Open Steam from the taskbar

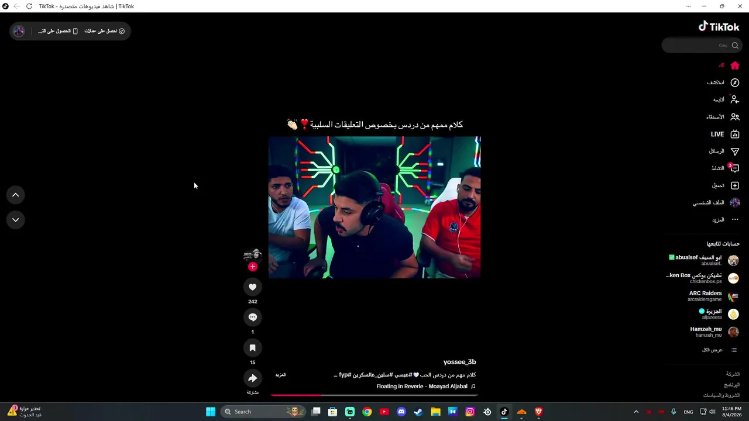point(418,412)
